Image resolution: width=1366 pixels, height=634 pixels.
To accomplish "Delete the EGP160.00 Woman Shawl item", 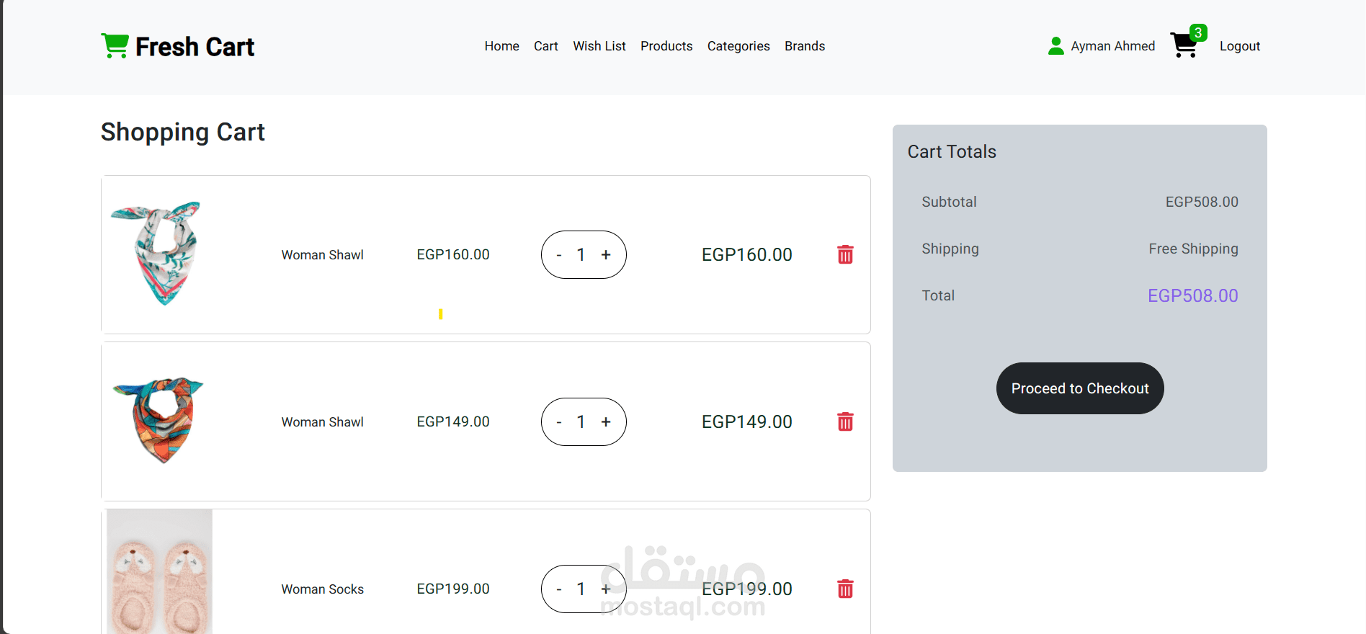I will point(845,254).
